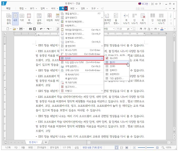The image size is (178, 151).
Task: Choose 다단 설정 나누기(N) menu entry
Action: (x=81, y=62)
